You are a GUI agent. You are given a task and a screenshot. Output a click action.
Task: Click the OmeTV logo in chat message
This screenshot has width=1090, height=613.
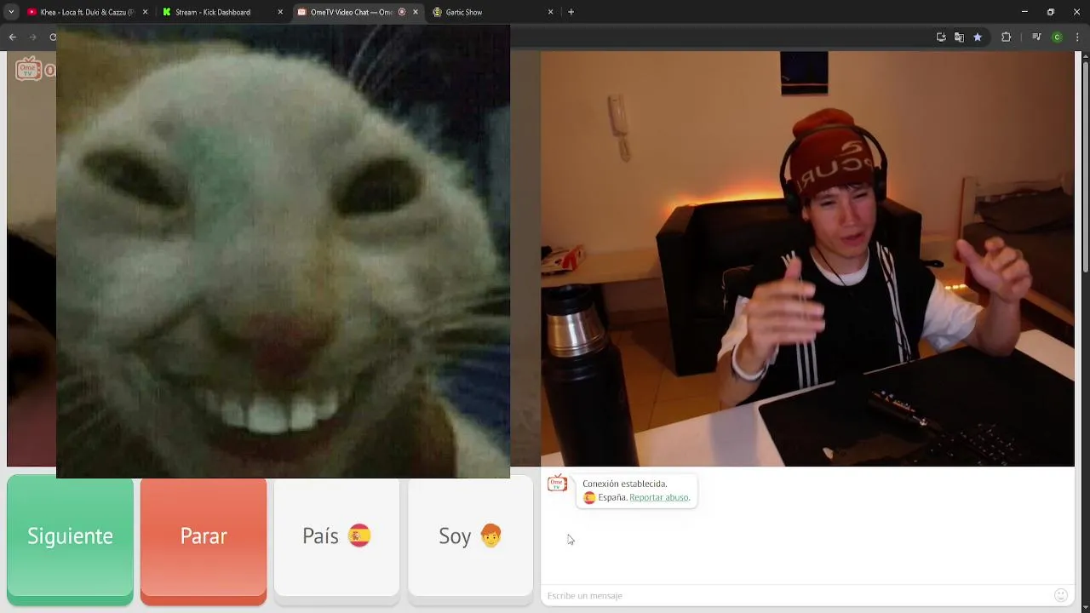point(557,484)
